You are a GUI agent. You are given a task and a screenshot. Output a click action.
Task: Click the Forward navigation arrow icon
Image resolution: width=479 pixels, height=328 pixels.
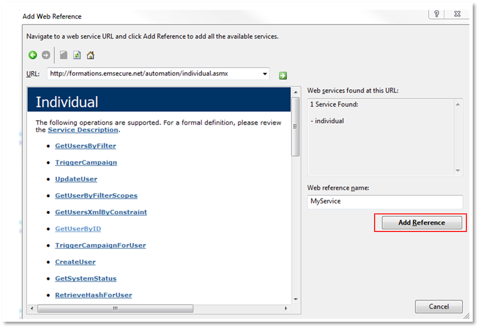tap(46, 55)
